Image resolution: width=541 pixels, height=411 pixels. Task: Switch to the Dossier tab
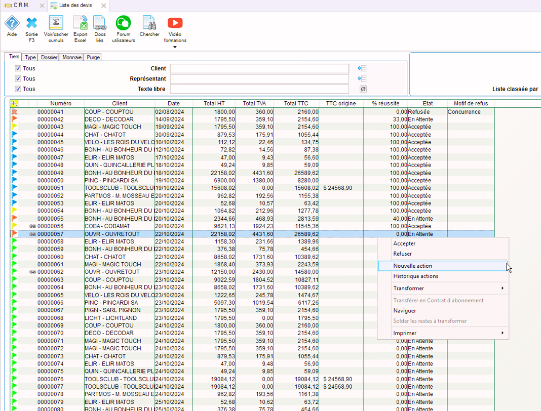tap(49, 57)
